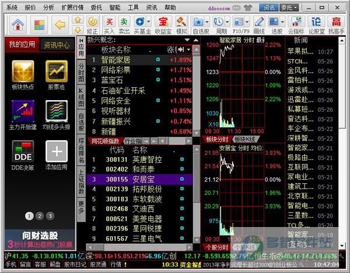Viewport: 350px width, 273px height.
Task: Open 股市日记 in status bar
Action: (75, 264)
